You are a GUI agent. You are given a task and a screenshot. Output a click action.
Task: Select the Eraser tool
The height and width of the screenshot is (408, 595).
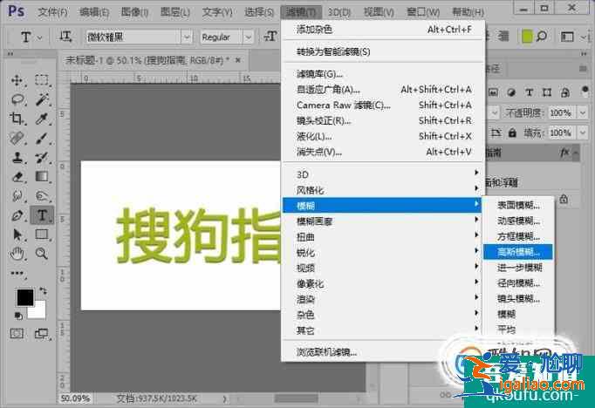(x=17, y=177)
